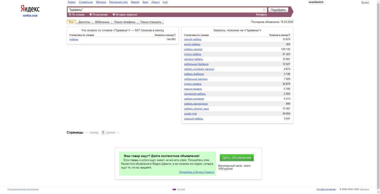Open 'Служба поддержки' footer link
The width and height of the screenshot is (380, 194).
click(x=326, y=189)
